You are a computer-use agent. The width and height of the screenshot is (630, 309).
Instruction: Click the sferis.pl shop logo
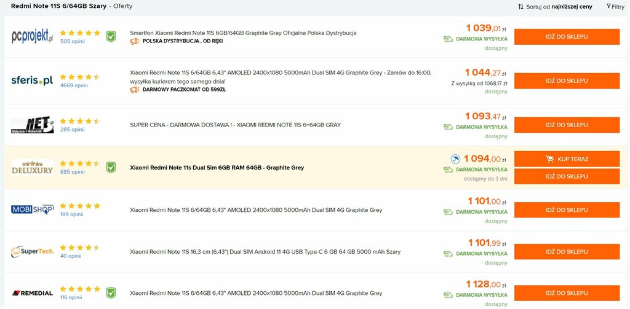(32, 80)
